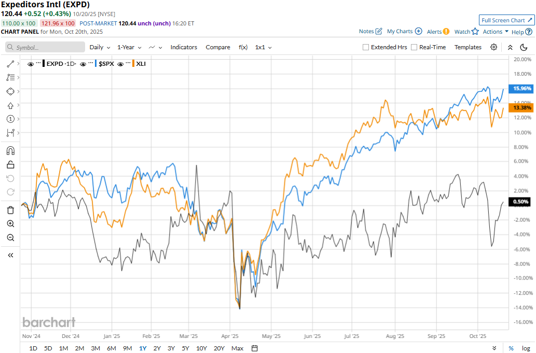Switch to dark mode moon icon
Screen dimensions: 536x353
[524, 47]
